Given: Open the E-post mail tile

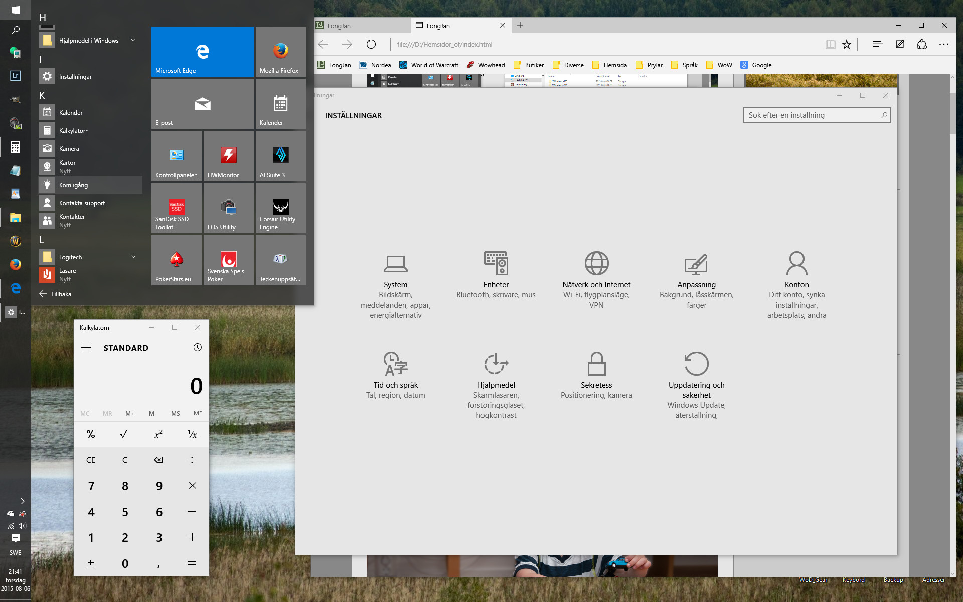Looking at the screenshot, I should (x=203, y=104).
